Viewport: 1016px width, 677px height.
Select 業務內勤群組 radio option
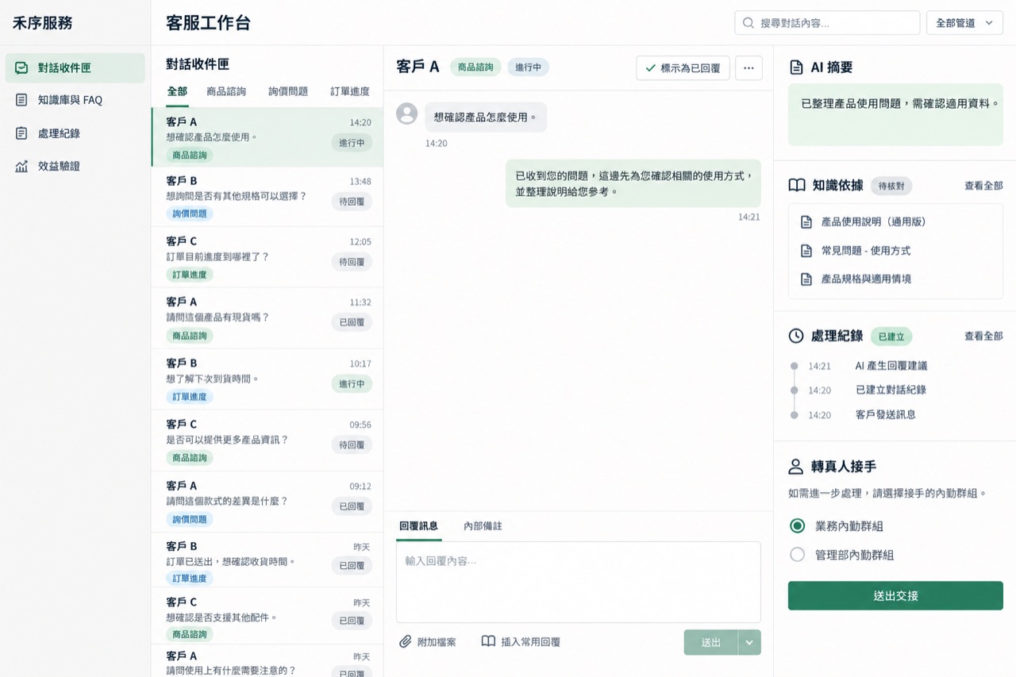[x=798, y=526]
